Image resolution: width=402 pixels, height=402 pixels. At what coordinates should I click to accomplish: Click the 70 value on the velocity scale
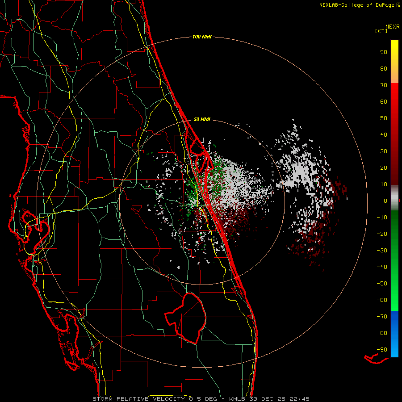click(x=384, y=85)
